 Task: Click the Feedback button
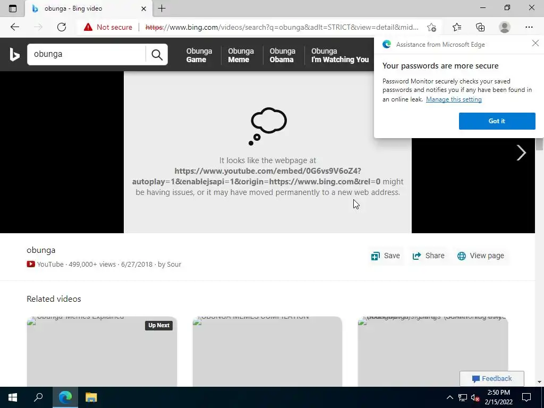click(491, 378)
